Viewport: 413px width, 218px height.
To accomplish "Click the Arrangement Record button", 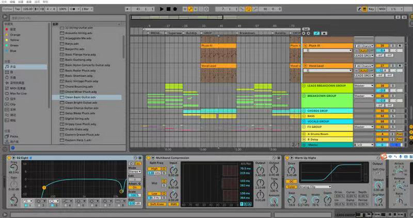I will click(175, 9).
